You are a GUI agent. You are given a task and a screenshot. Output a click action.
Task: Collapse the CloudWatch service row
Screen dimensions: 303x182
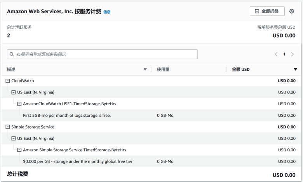click(x=8, y=81)
